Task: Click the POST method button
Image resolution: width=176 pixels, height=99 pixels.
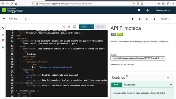Action: tap(117, 85)
